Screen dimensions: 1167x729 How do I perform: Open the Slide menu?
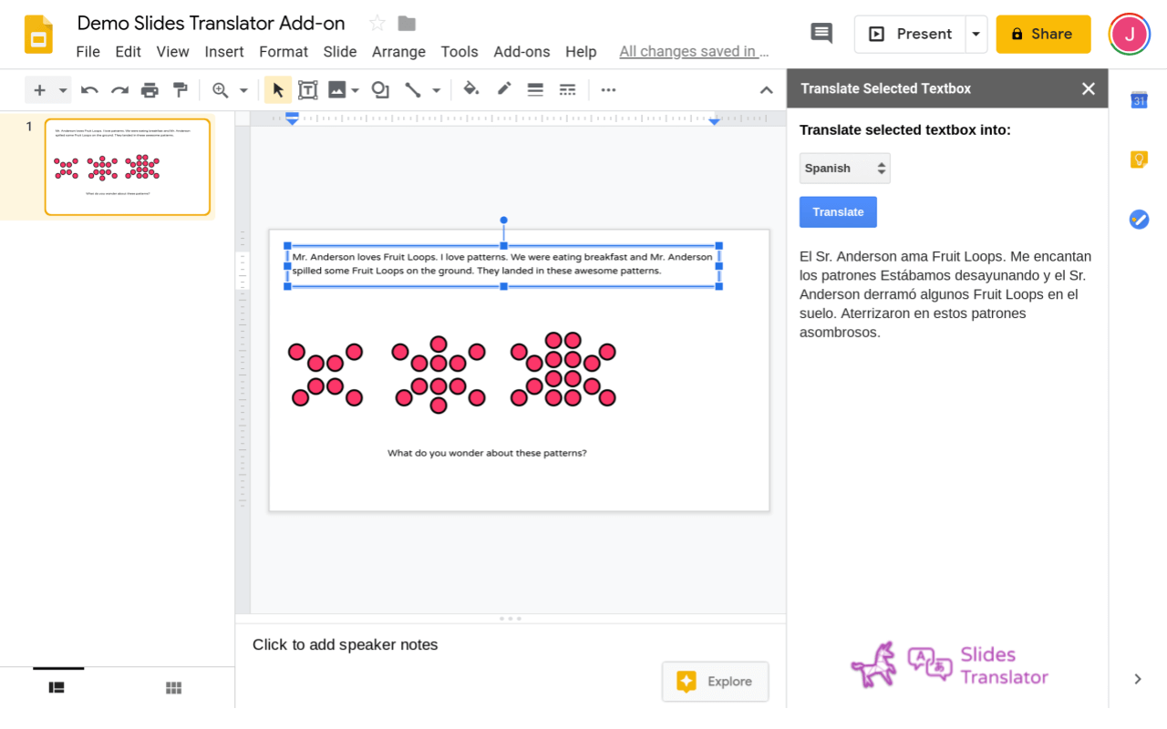pyautogui.click(x=340, y=52)
